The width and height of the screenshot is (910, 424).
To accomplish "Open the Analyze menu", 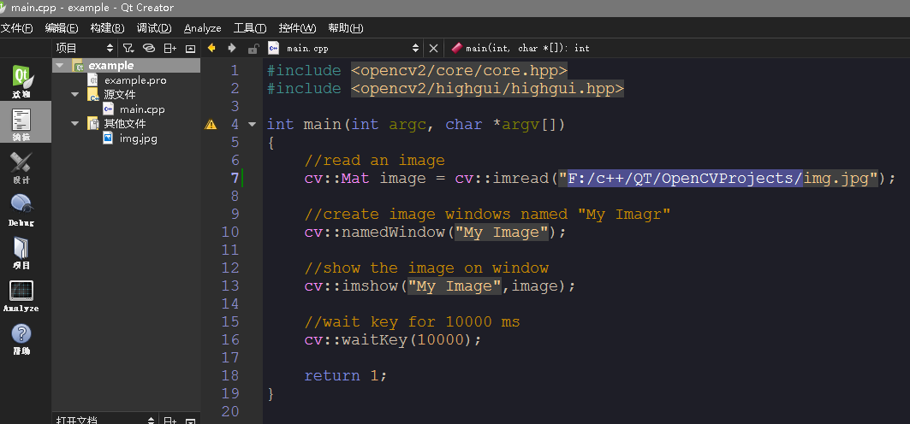I will pyautogui.click(x=203, y=28).
